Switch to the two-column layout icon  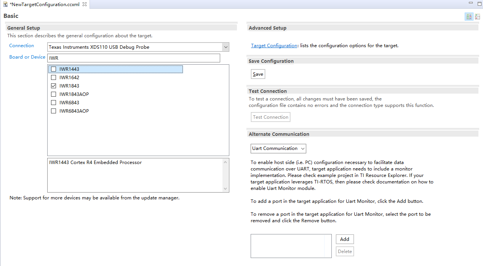(469, 16)
